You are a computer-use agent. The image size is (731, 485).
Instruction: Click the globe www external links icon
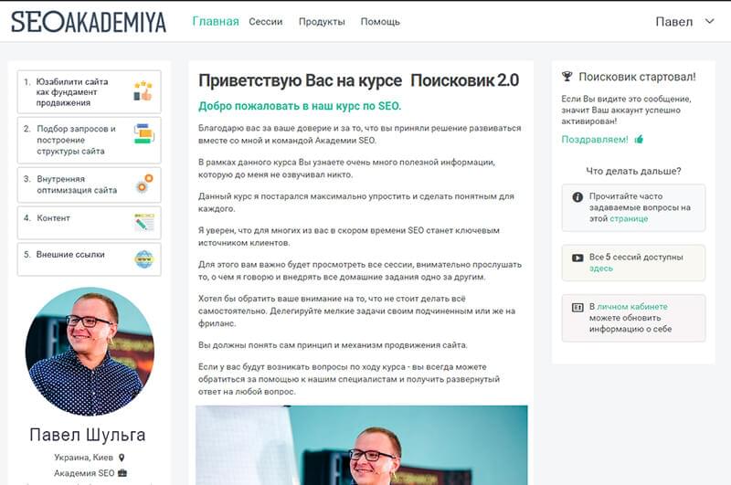[x=144, y=259]
